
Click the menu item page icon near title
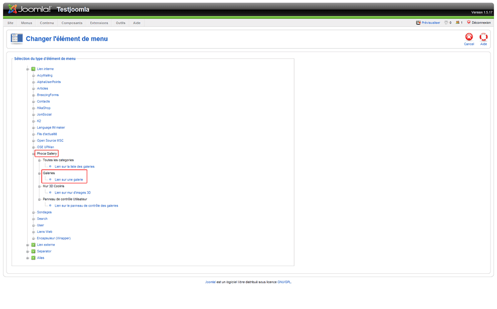16,39
